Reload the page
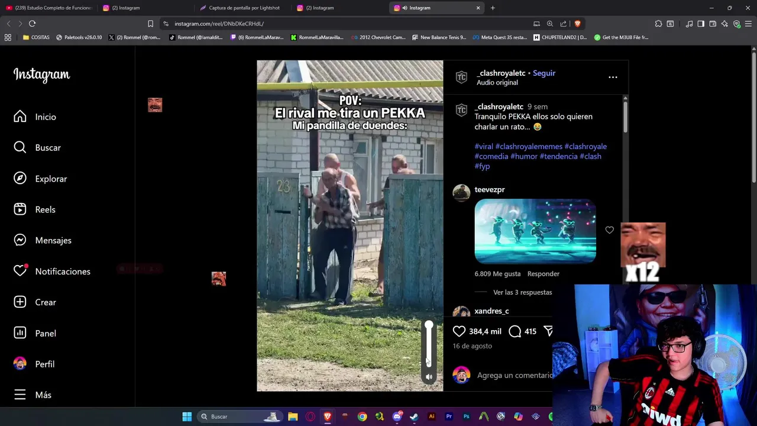Image resolution: width=757 pixels, height=426 pixels. point(32,24)
